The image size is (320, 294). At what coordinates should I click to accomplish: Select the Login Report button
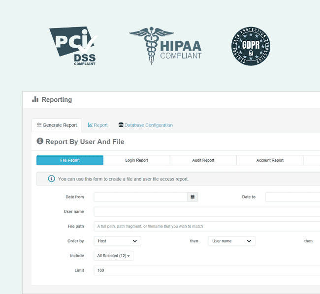coord(136,160)
